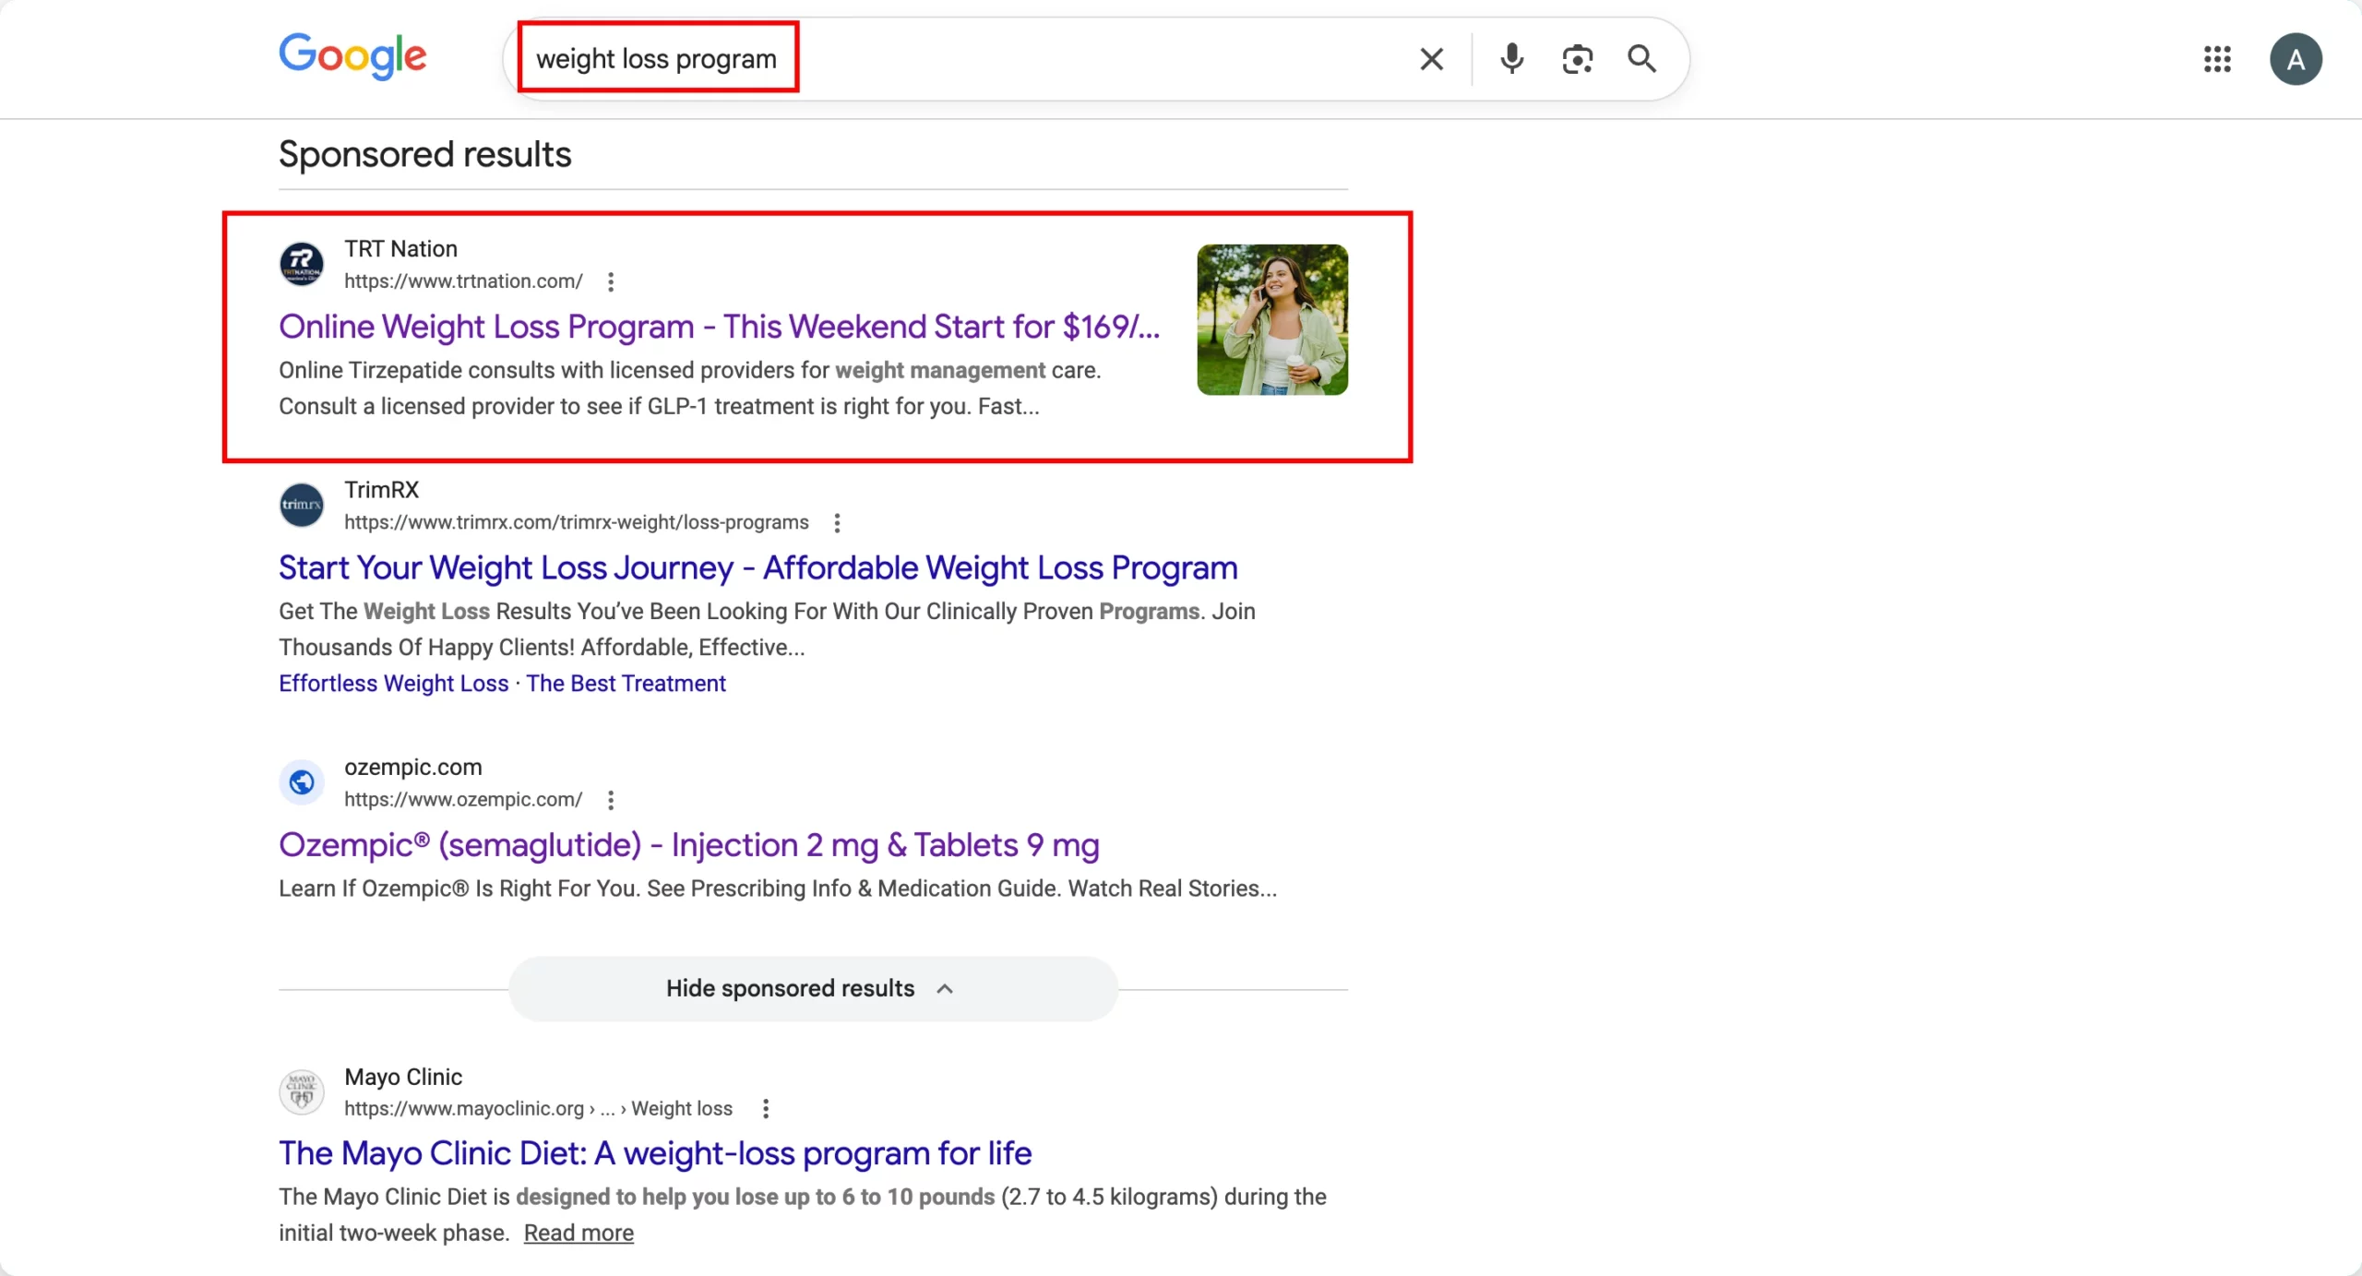2362x1276 pixels.
Task: Open the Online Weight Loss Program ad headline
Action: [719, 327]
